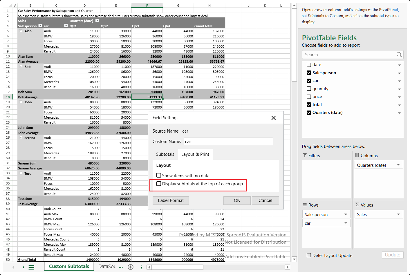Click the search magnifier icon in PivotTable Fields
410x275 pixels.
tap(399, 55)
